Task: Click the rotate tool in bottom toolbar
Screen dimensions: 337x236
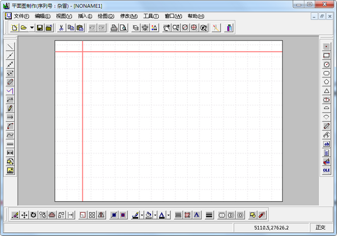Action: pos(33,215)
